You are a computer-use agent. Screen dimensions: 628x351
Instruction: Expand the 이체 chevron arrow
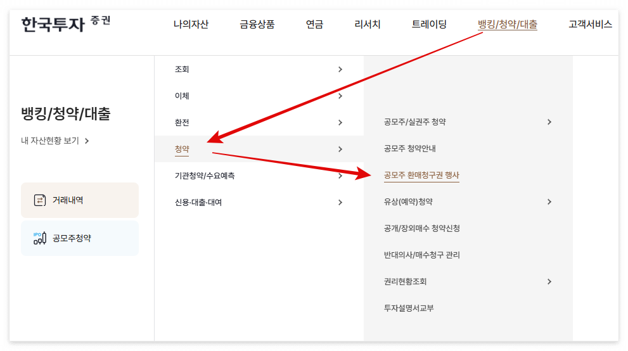point(340,96)
